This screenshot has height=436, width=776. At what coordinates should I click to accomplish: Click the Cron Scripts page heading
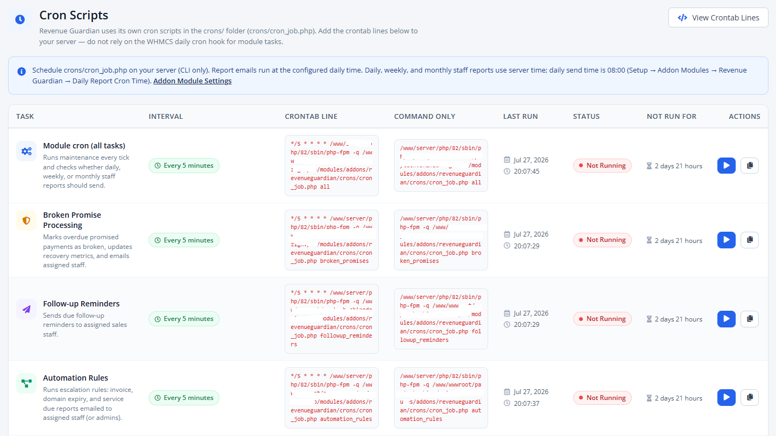74,16
